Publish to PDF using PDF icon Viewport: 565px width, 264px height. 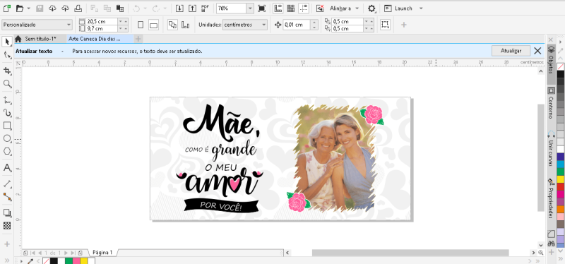[206, 8]
